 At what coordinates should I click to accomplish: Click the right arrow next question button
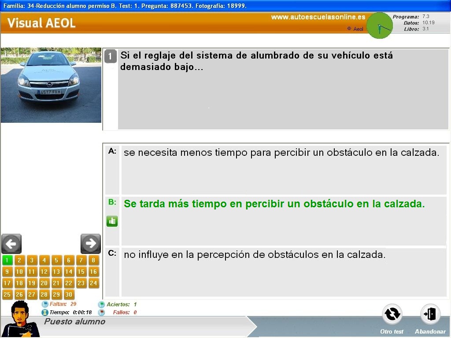(91, 243)
